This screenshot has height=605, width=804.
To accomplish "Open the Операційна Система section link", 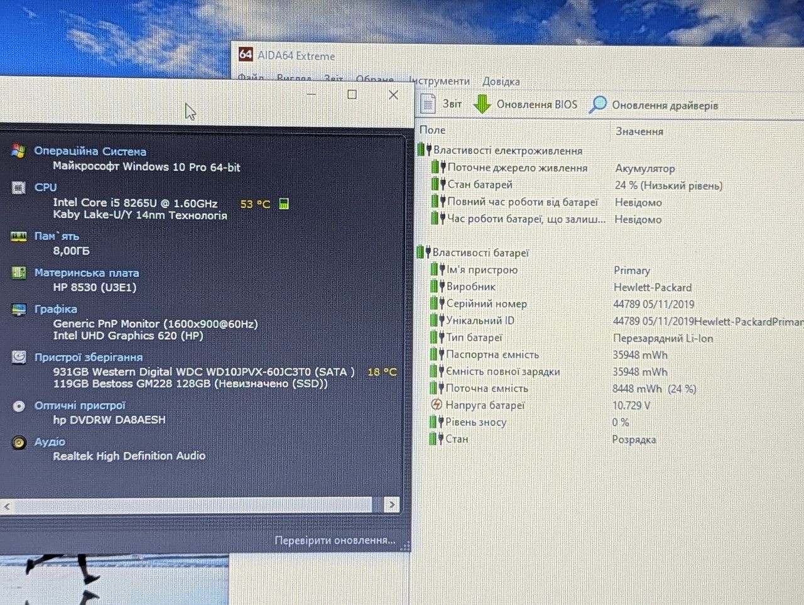I will point(90,151).
